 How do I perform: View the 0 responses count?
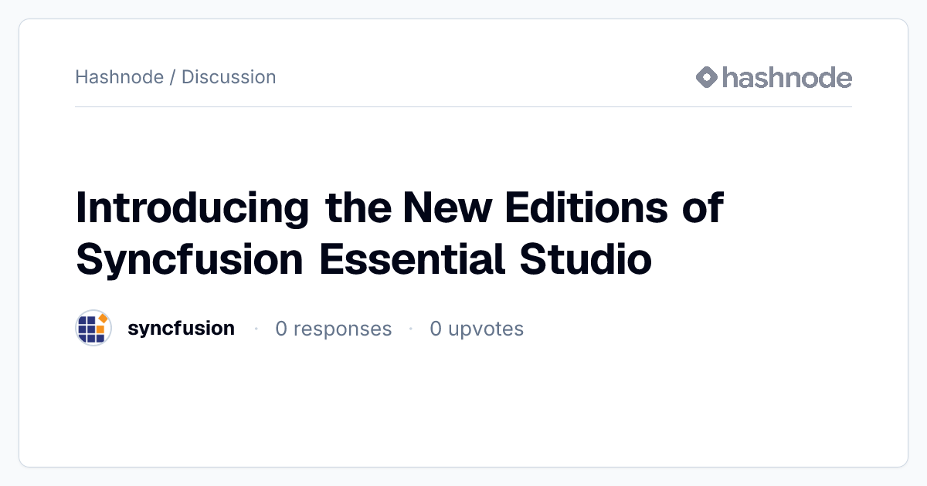(334, 329)
